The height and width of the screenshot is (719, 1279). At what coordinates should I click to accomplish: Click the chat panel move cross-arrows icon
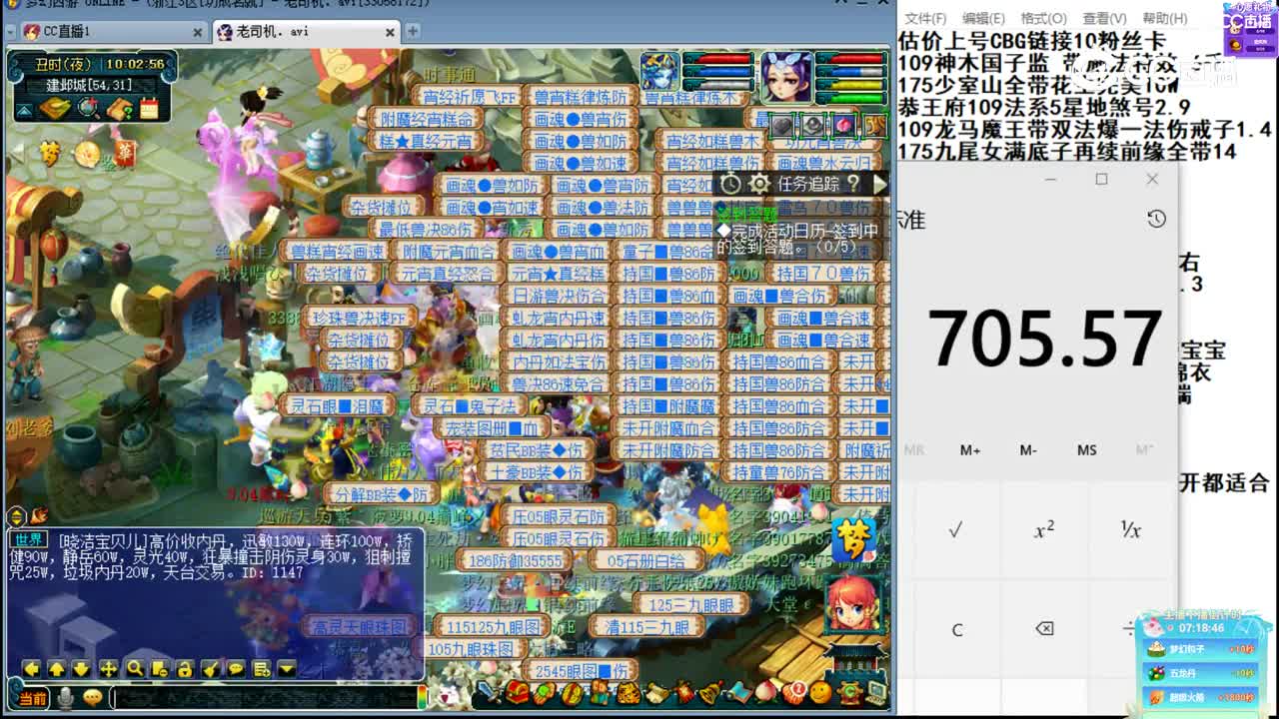108,669
